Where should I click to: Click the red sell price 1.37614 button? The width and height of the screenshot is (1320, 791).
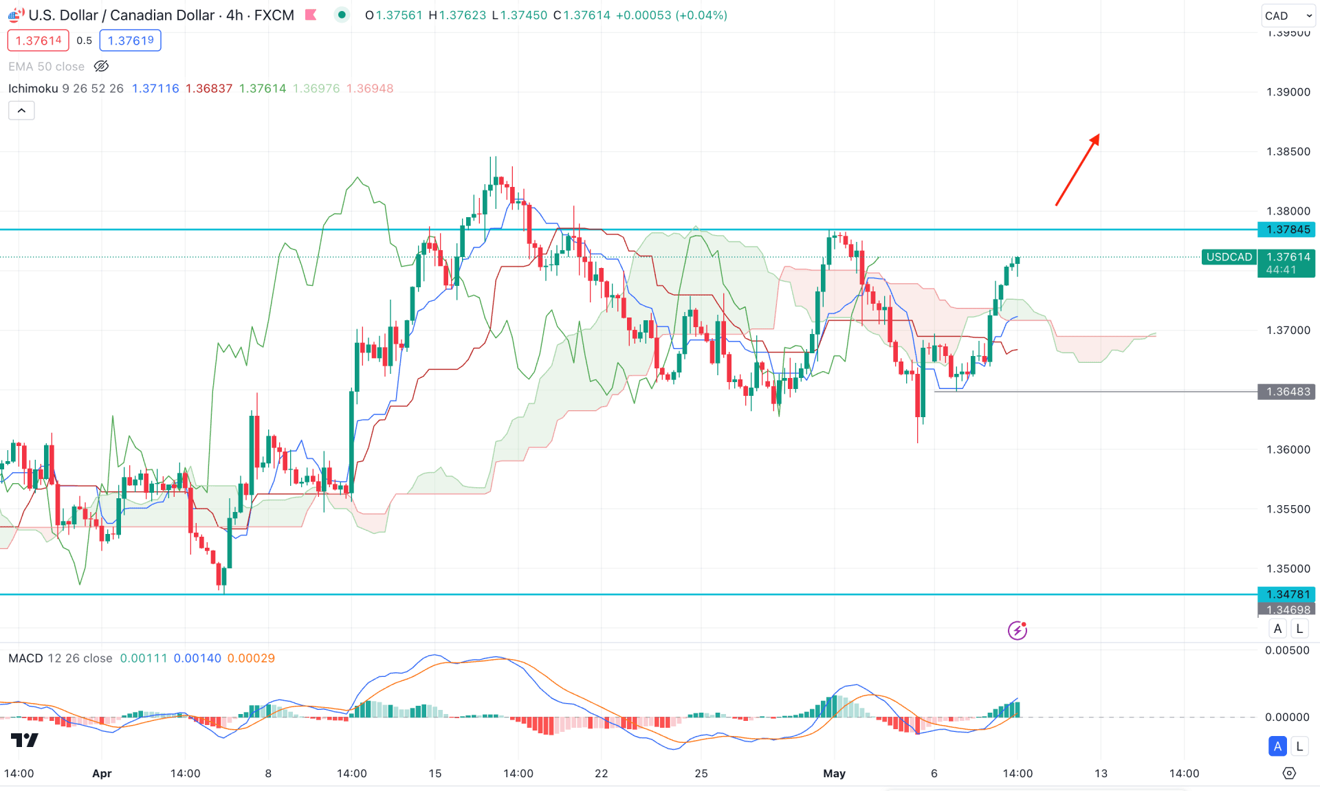click(38, 40)
